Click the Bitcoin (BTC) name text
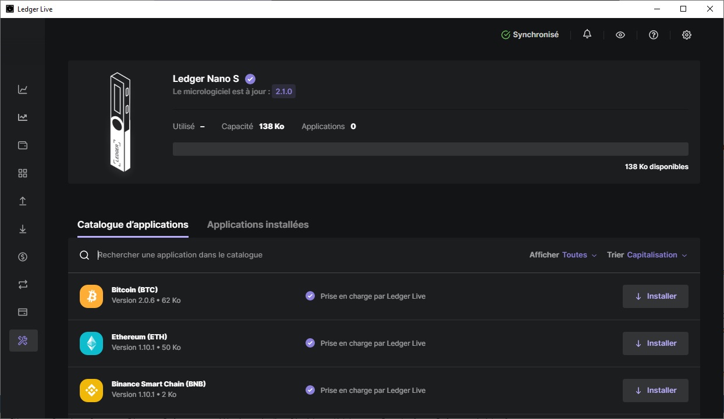The height and width of the screenshot is (419, 724). point(134,289)
